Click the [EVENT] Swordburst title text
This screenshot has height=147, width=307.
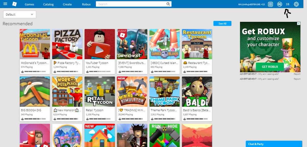pos(132,63)
